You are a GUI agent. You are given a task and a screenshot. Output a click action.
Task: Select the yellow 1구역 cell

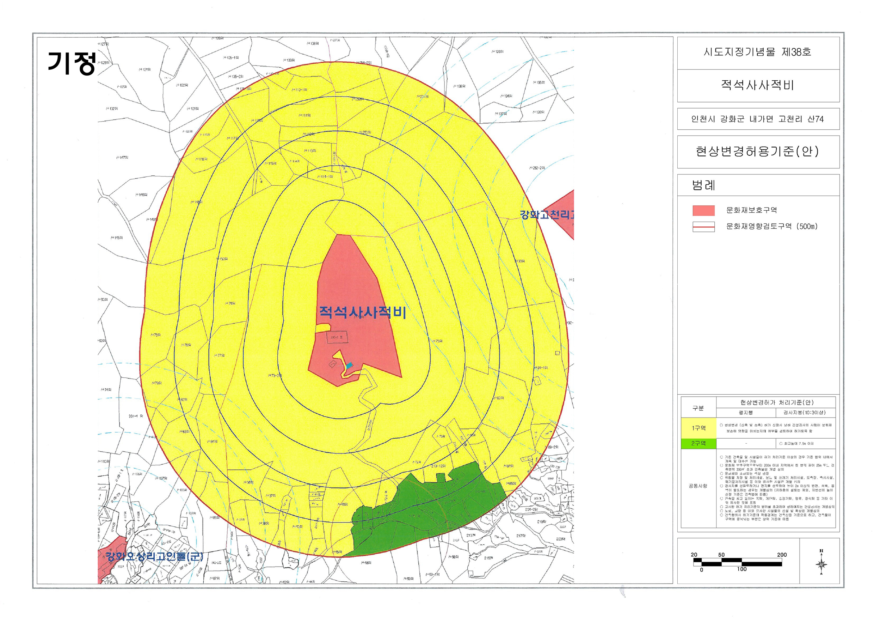(698, 428)
